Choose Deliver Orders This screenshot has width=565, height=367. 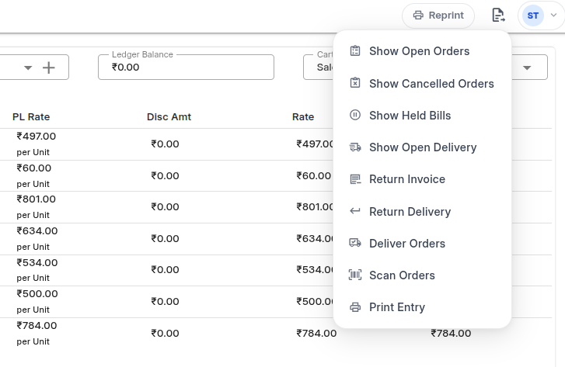(422, 244)
